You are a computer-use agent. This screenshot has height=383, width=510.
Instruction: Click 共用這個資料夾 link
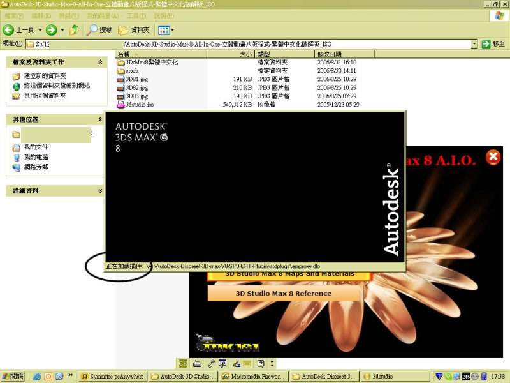point(45,96)
